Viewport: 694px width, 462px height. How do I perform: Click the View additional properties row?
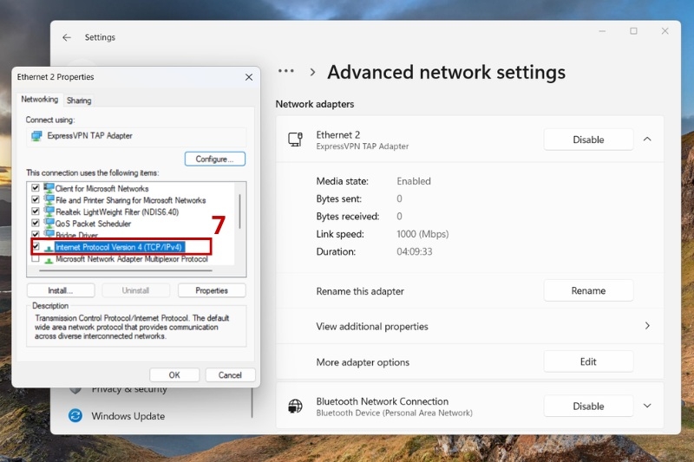[x=469, y=326]
